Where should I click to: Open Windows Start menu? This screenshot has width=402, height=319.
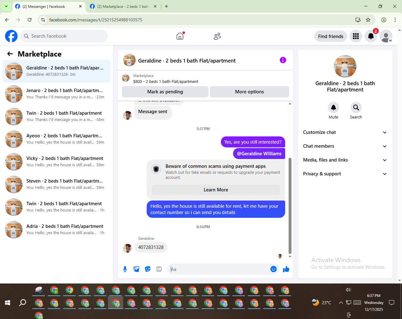coord(8,303)
